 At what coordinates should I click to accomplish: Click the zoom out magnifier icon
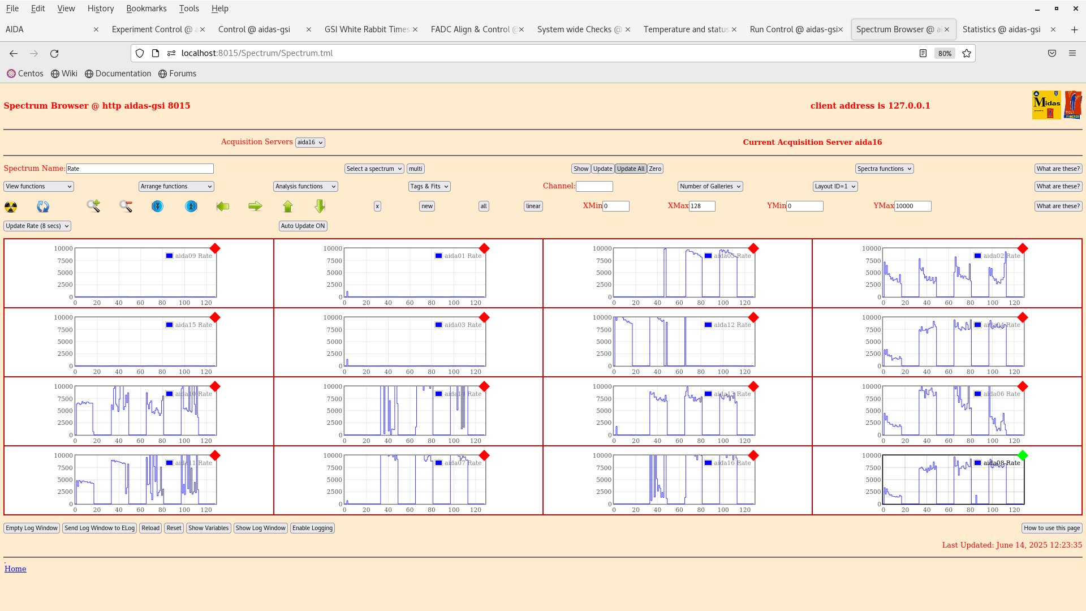126,206
